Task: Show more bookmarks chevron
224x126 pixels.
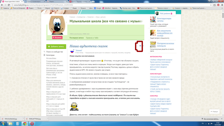Action: [x=222, y=8]
